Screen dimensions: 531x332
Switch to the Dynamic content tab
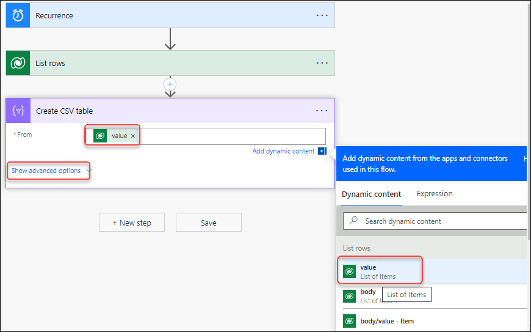click(x=371, y=194)
